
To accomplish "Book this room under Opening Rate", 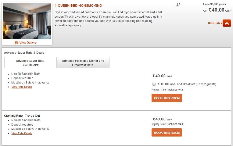I will coord(167,133).
